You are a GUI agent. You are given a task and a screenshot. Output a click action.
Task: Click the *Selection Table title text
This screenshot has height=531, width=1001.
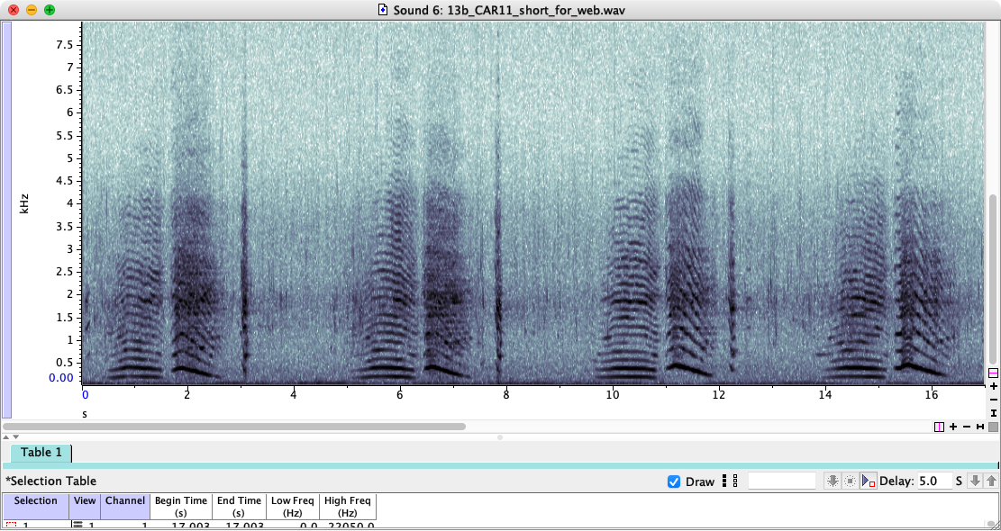(51, 481)
